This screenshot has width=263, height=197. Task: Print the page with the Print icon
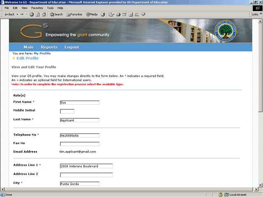point(118,14)
